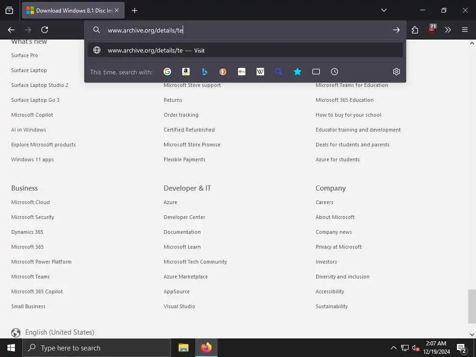This screenshot has width=476, height=357.
Task: Open Surface Laptop Studio 2 link
Action: 40,85
